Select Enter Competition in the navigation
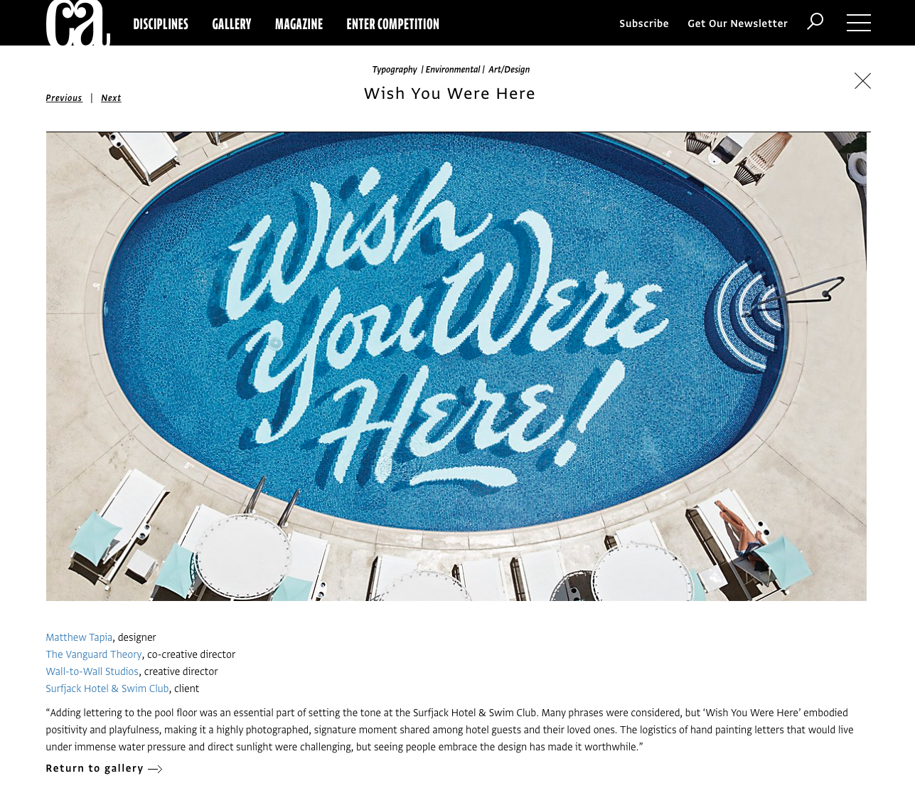Viewport: 915px width, 803px height. pos(393,24)
